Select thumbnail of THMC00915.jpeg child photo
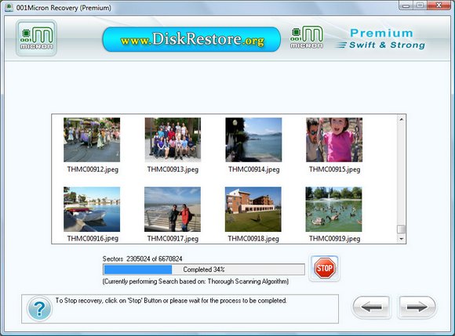The height and width of the screenshot is (336, 455). click(x=334, y=139)
